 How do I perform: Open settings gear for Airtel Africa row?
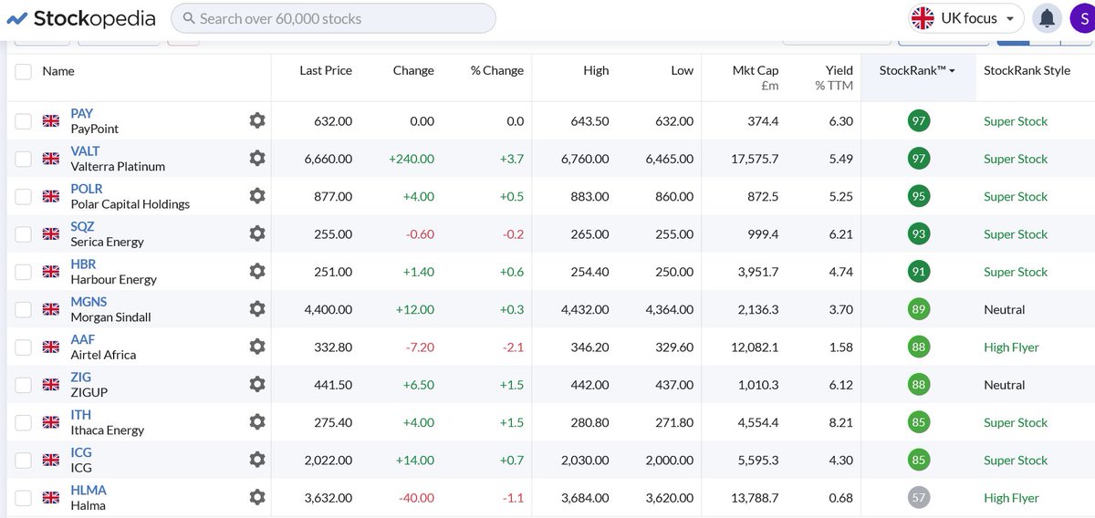coord(257,347)
